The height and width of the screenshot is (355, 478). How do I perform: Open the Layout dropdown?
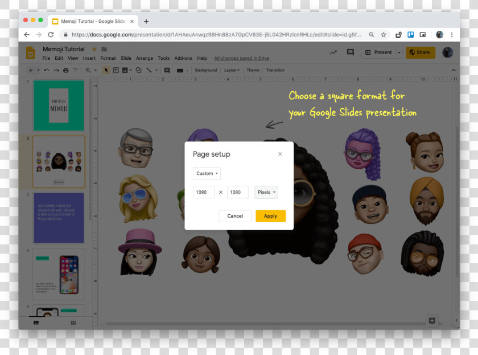click(232, 70)
